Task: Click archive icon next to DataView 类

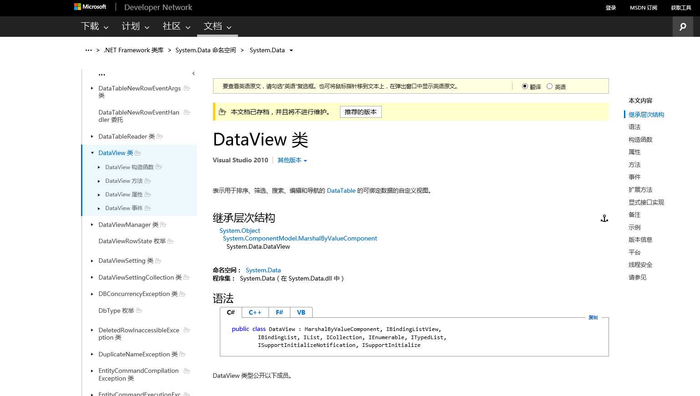Action: point(138,153)
